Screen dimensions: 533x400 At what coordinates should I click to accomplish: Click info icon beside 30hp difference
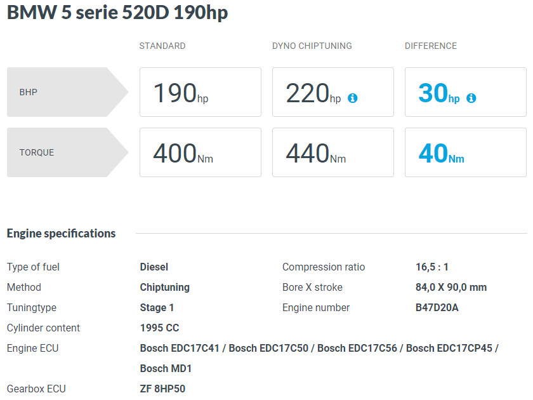click(x=471, y=98)
